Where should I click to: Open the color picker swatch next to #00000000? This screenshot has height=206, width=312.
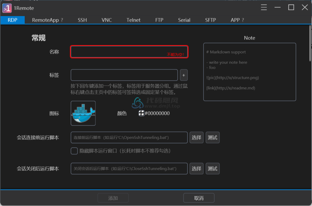tap(141, 113)
